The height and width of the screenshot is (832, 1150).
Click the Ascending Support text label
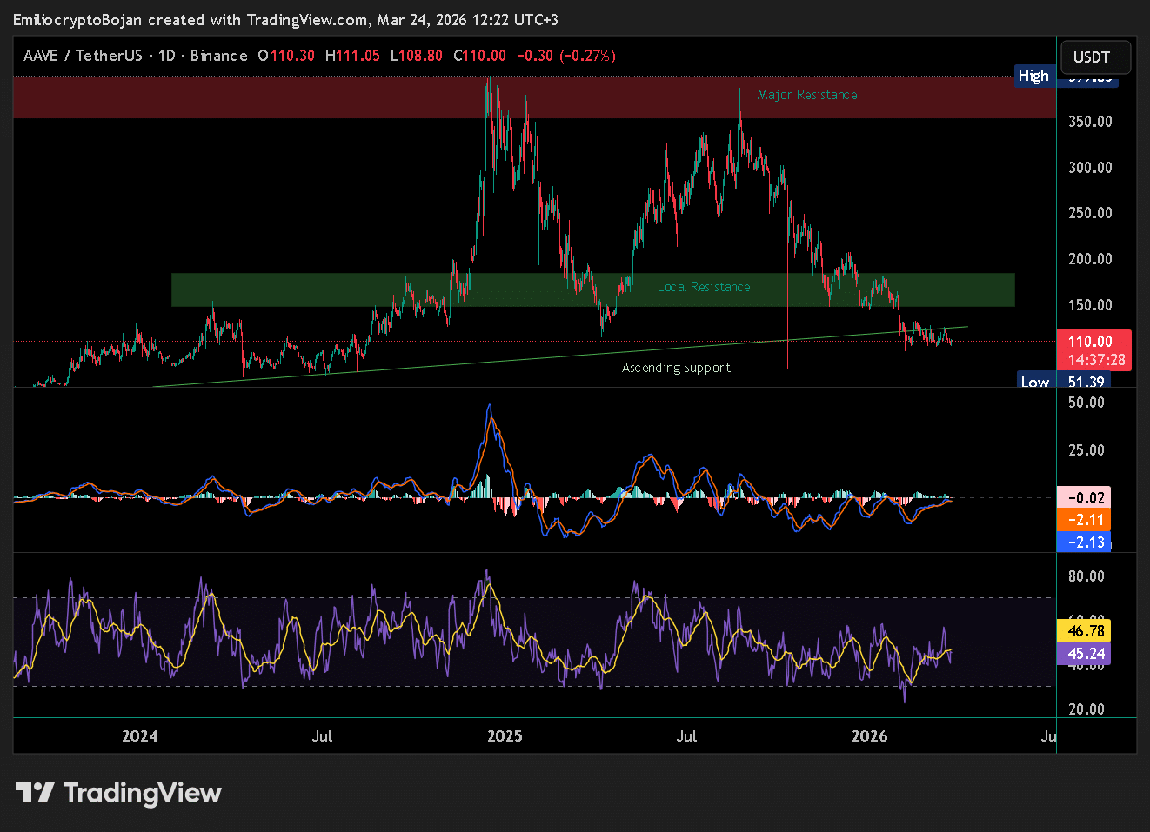(x=676, y=368)
